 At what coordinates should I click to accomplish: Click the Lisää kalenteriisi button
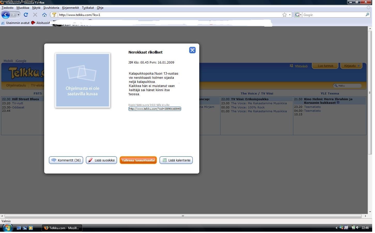point(176,160)
